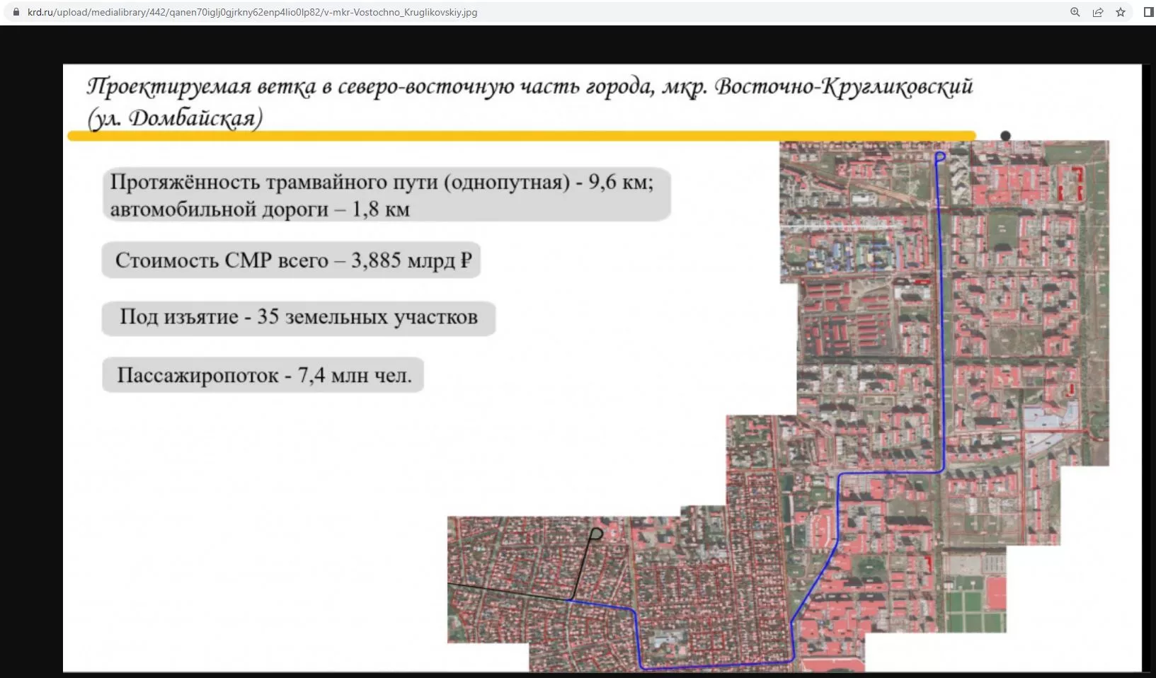Click the long vertical blue route line
The width and height of the screenshot is (1156, 678).
[x=942, y=318]
